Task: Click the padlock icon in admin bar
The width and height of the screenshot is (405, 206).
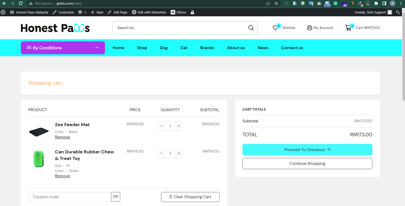Action: [x=192, y=12]
